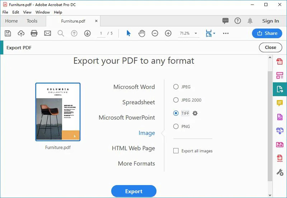Click the Save file icon
The image size is (287, 198).
pos(8,33)
